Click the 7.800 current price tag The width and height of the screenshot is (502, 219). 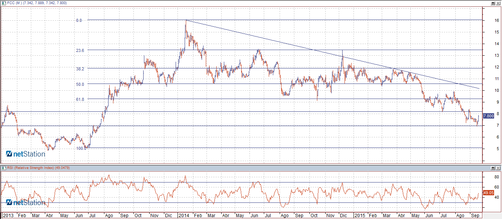click(x=488, y=116)
